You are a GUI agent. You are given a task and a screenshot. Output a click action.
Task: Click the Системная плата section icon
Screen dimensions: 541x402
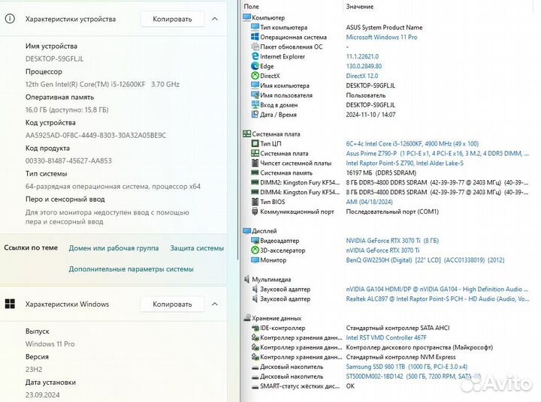click(x=246, y=134)
